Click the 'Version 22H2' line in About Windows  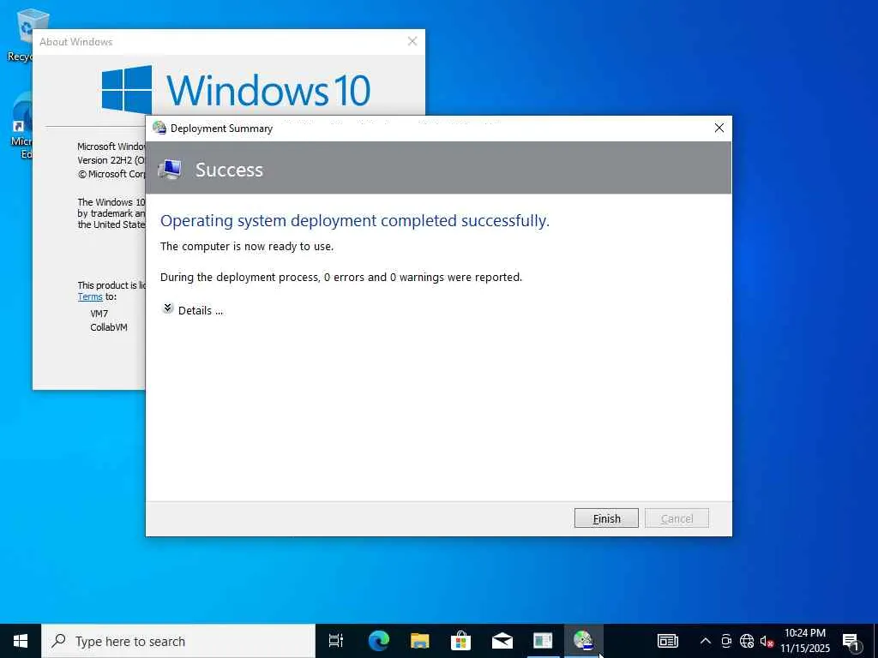click(x=111, y=160)
